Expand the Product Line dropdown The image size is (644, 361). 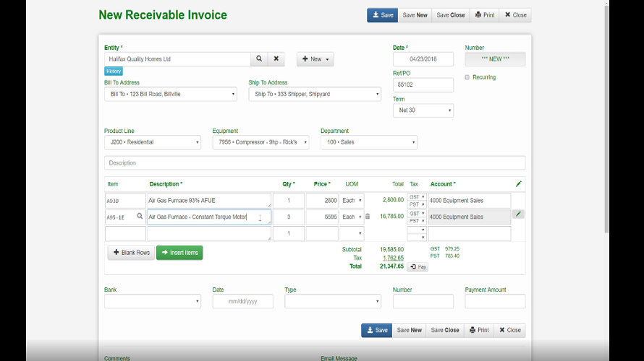point(152,142)
